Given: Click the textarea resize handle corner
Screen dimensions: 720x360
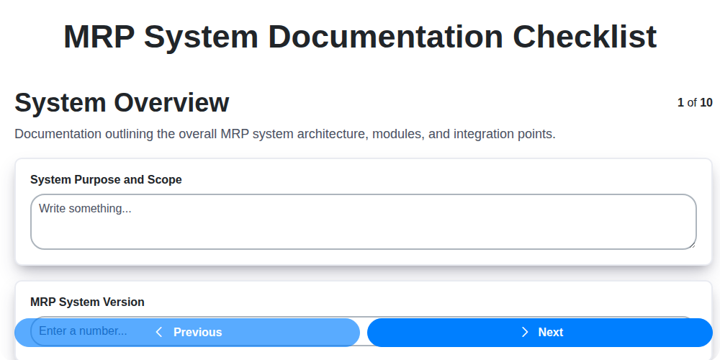Looking at the screenshot, I should pyautogui.click(x=692, y=245).
